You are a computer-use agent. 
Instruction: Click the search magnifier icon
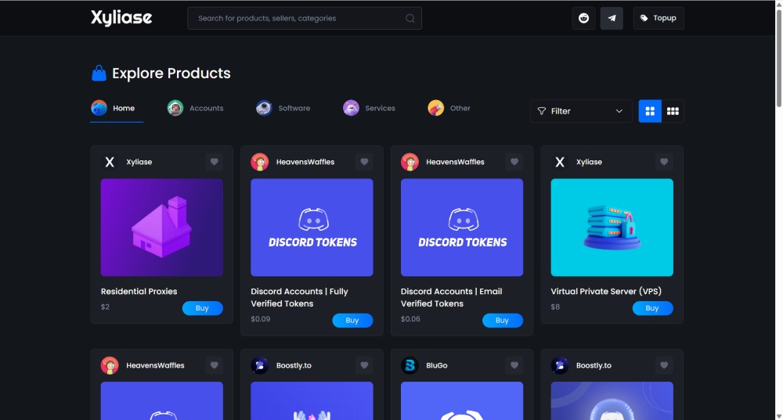pos(410,19)
